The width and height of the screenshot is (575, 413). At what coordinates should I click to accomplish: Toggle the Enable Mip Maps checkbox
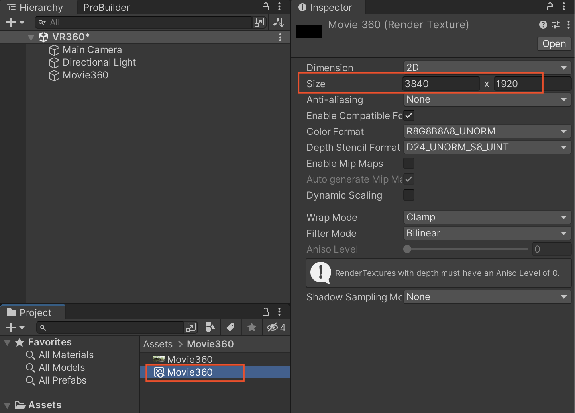click(x=409, y=163)
